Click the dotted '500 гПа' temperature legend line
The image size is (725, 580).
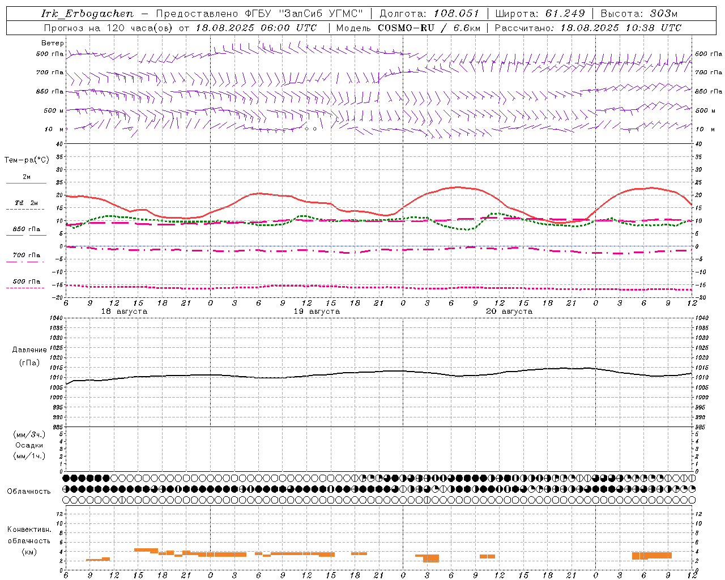25,288
